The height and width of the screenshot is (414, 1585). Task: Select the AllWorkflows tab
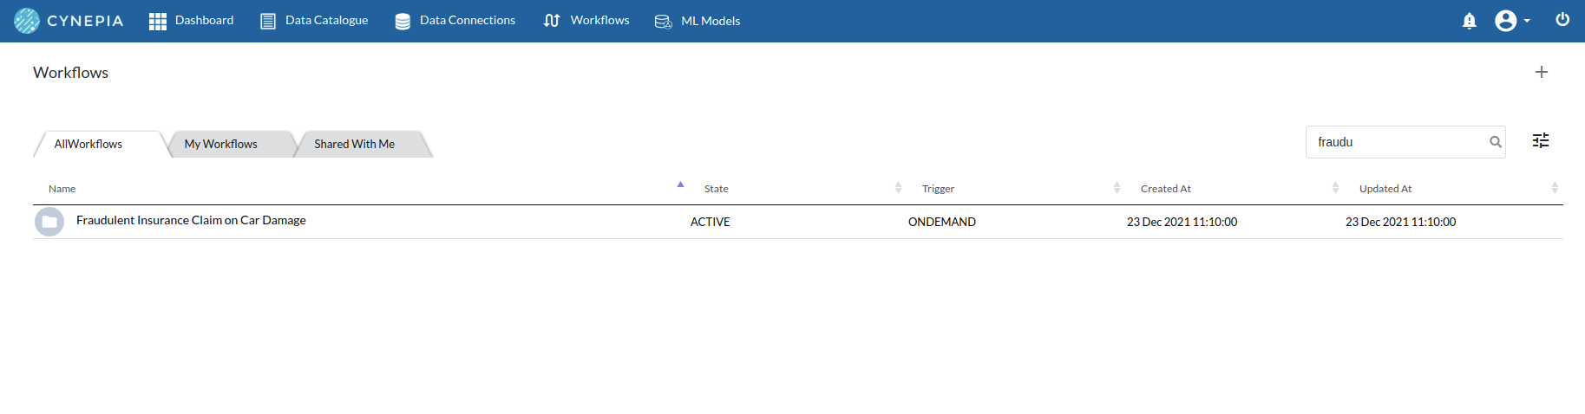click(x=88, y=144)
